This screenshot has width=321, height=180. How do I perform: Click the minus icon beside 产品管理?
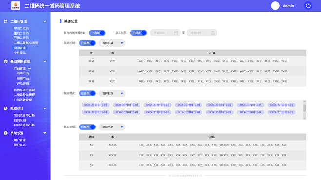[29, 68]
